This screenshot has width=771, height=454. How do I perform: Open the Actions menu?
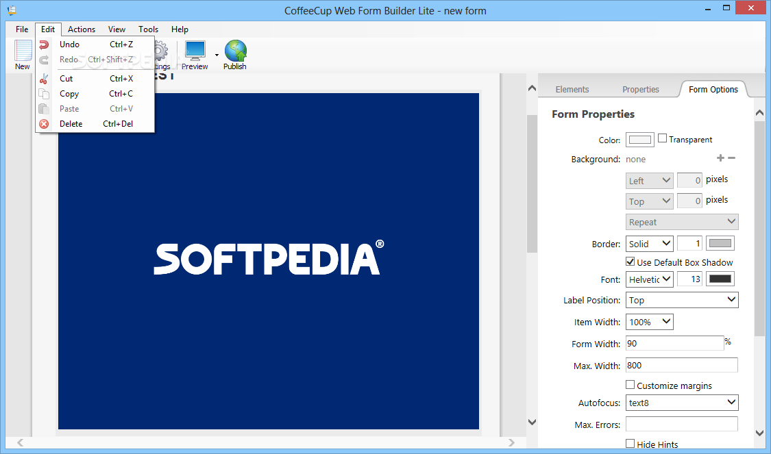(82, 29)
